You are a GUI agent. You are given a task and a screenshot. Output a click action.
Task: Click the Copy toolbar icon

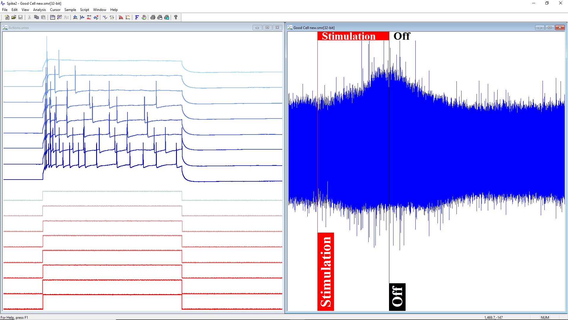pyautogui.click(x=36, y=17)
